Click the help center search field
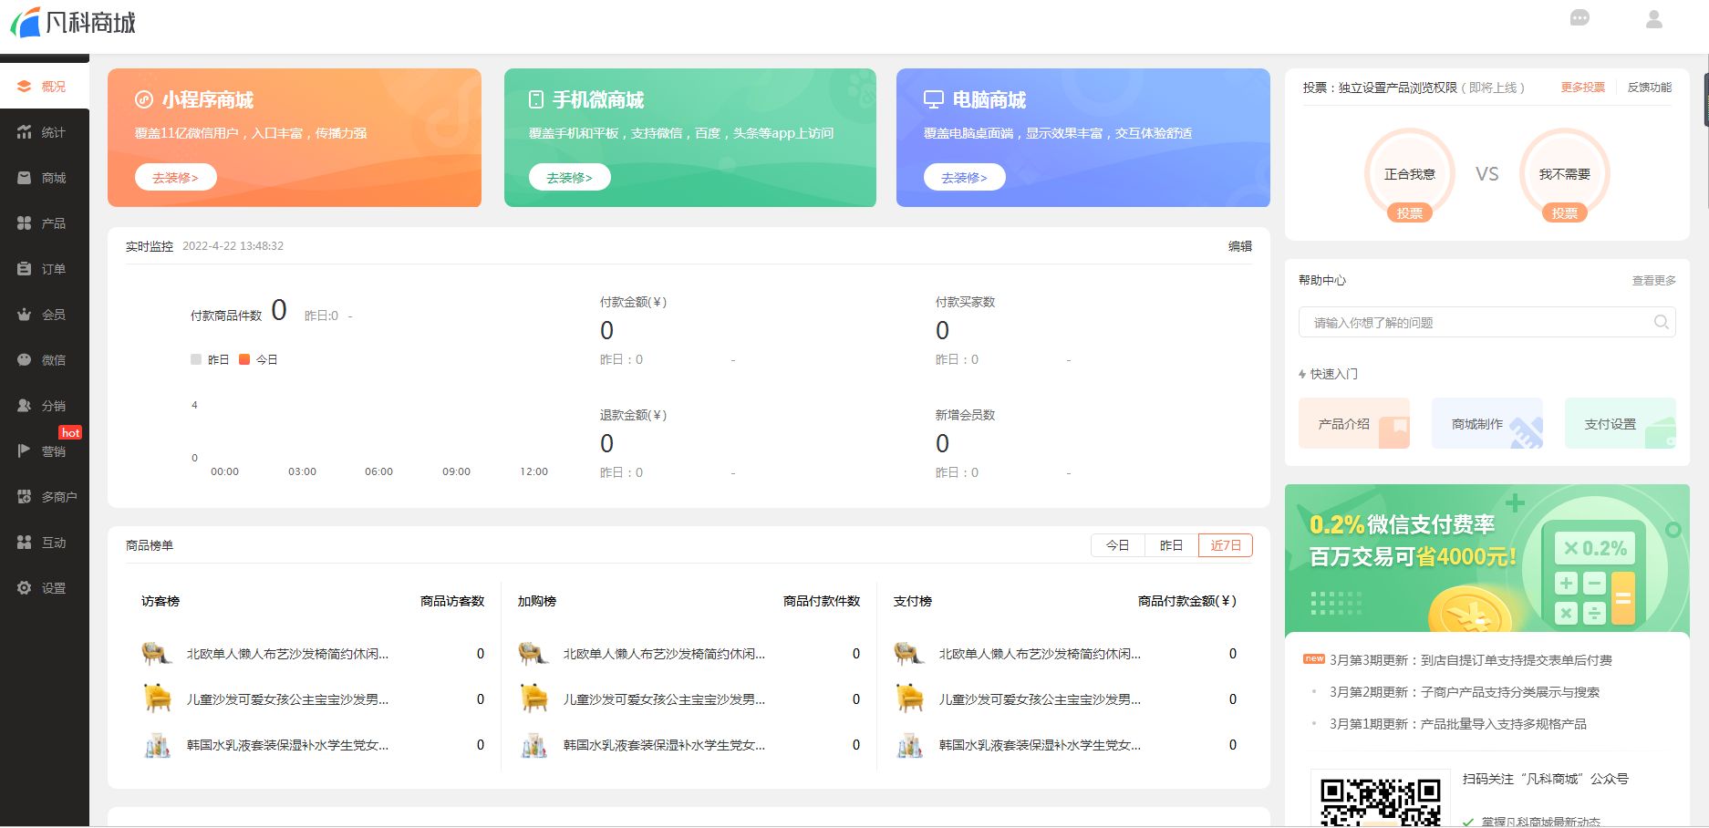Image resolution: width=1709 pixels, height=828 pixels. point(1473,323)
